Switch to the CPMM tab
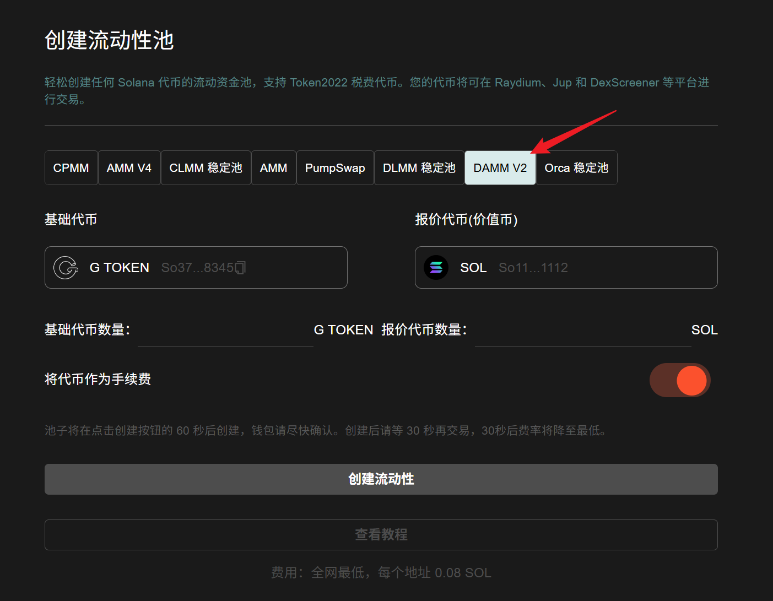The image size is (773, 601). tap(71, 168)
